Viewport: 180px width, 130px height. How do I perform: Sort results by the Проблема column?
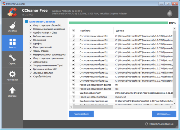(x=96, y=31)
